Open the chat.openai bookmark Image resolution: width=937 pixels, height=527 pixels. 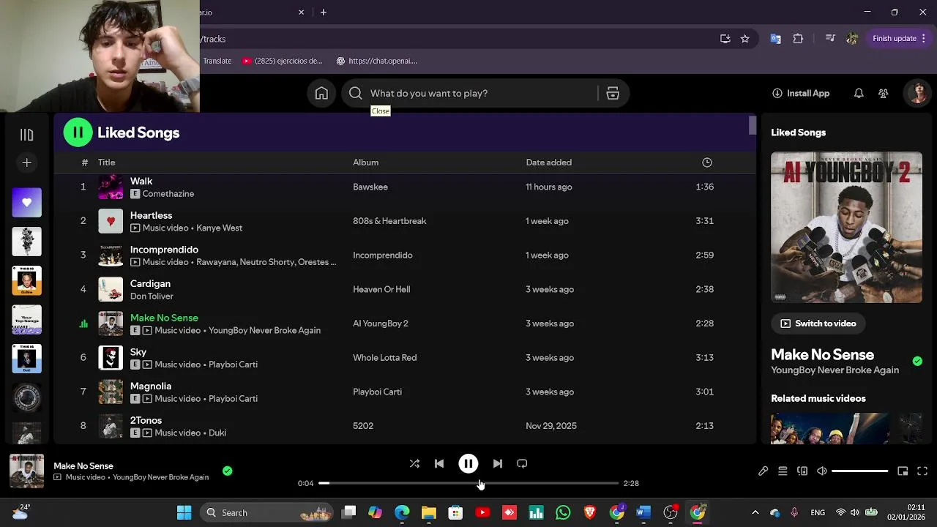pos(376,61)
